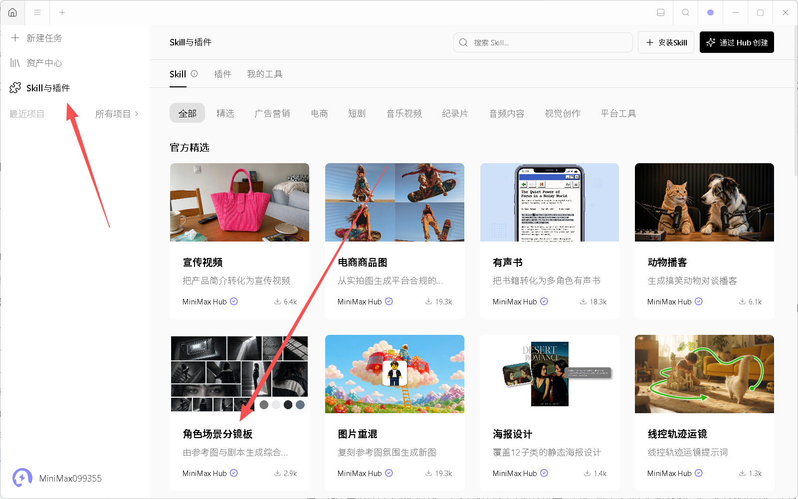Open the 动物播客 cat and dog thumbnail
This screenshot has width=798, height=499.
[x=704, y=202]
